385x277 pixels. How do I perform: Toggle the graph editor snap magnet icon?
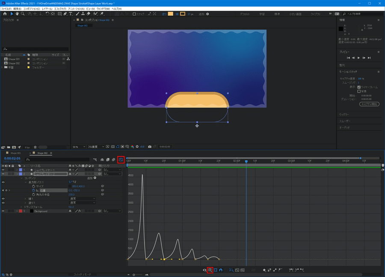tap(221, 270)
